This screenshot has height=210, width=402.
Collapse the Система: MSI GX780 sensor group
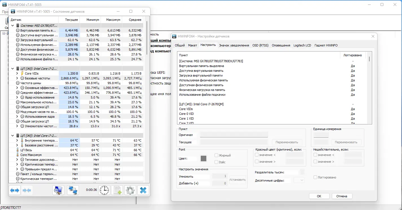[12, 26]
